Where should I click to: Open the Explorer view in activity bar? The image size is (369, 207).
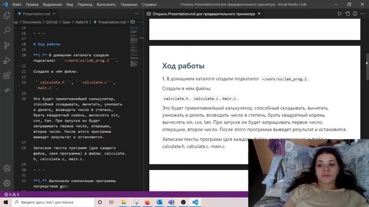pos(7,16)
